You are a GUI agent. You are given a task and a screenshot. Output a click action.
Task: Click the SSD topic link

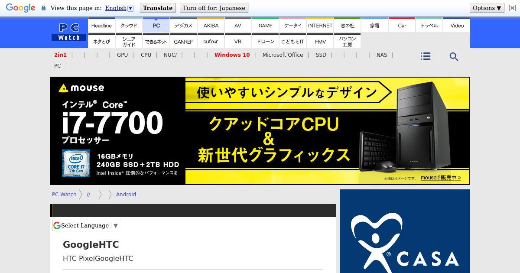pyautogui.click(x=321, y=55)
